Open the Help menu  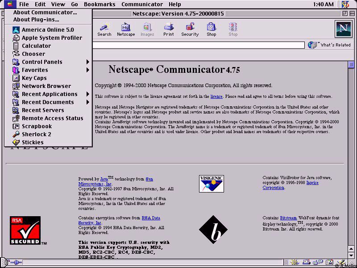coord(175,4)
